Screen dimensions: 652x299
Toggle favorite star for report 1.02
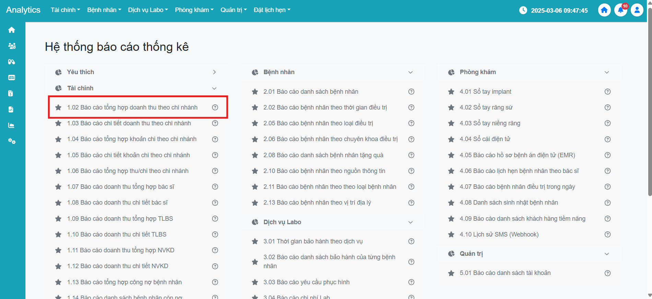pyautogui.click(x=58, y=107)
